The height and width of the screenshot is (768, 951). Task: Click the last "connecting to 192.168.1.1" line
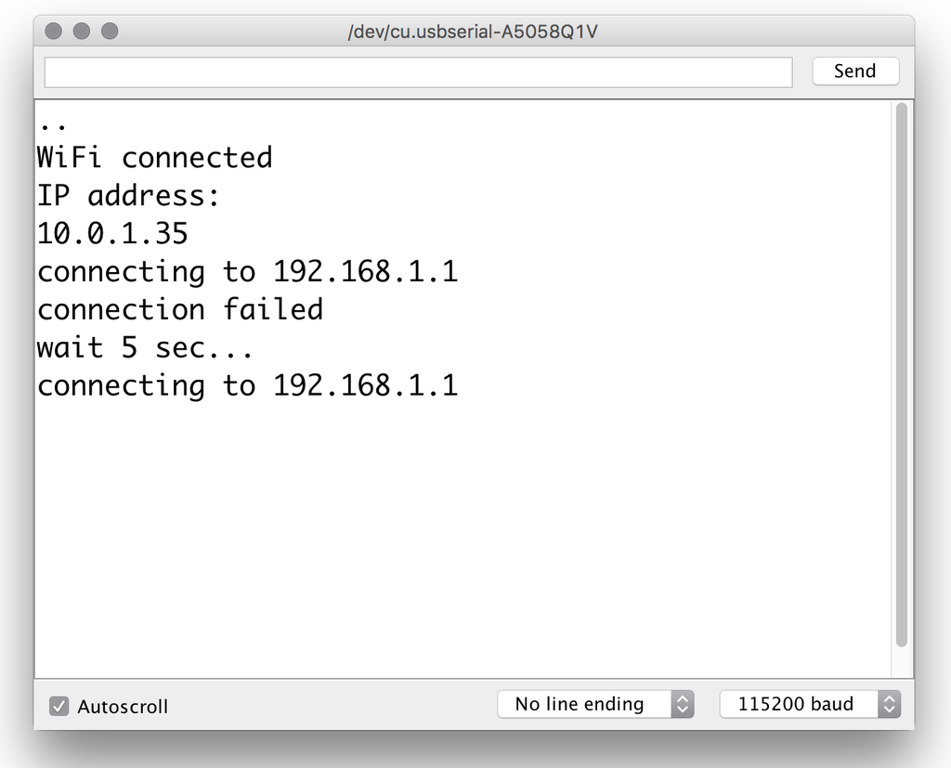point(247,385)
